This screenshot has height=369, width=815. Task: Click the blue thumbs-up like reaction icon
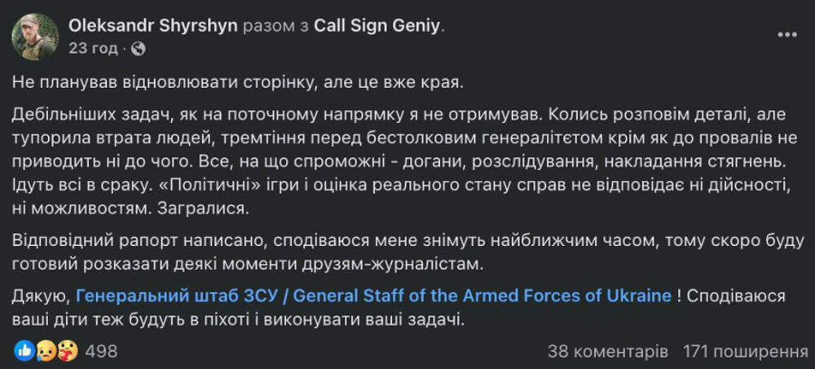pos(24,351)
